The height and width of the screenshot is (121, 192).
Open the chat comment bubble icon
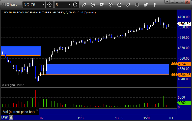pos(137,5)
